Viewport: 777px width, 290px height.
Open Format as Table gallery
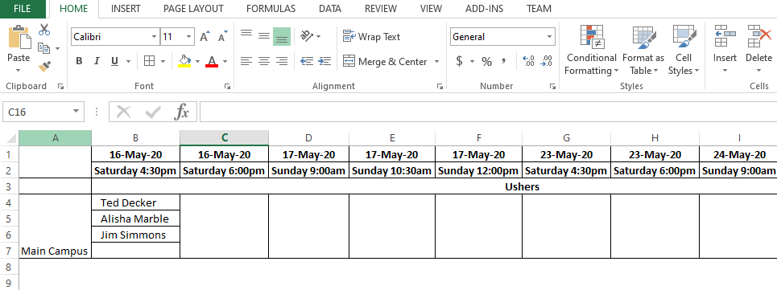[x=643, y=50]
